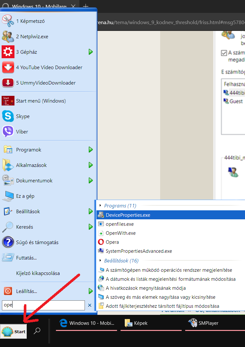Image resolution: width=245 pixels, height=347 pixels.
Task: Launch YouTube Video Downloader icon
Action: (8, 67)
